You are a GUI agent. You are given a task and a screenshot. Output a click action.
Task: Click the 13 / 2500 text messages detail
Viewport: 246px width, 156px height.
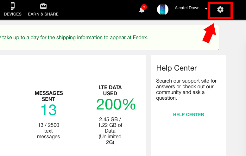point(48,131)
